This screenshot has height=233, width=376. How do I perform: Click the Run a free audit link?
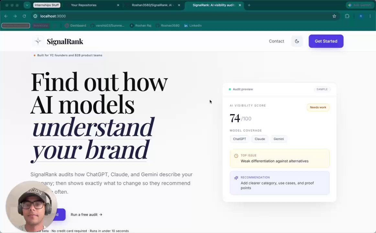coord(86,215)
